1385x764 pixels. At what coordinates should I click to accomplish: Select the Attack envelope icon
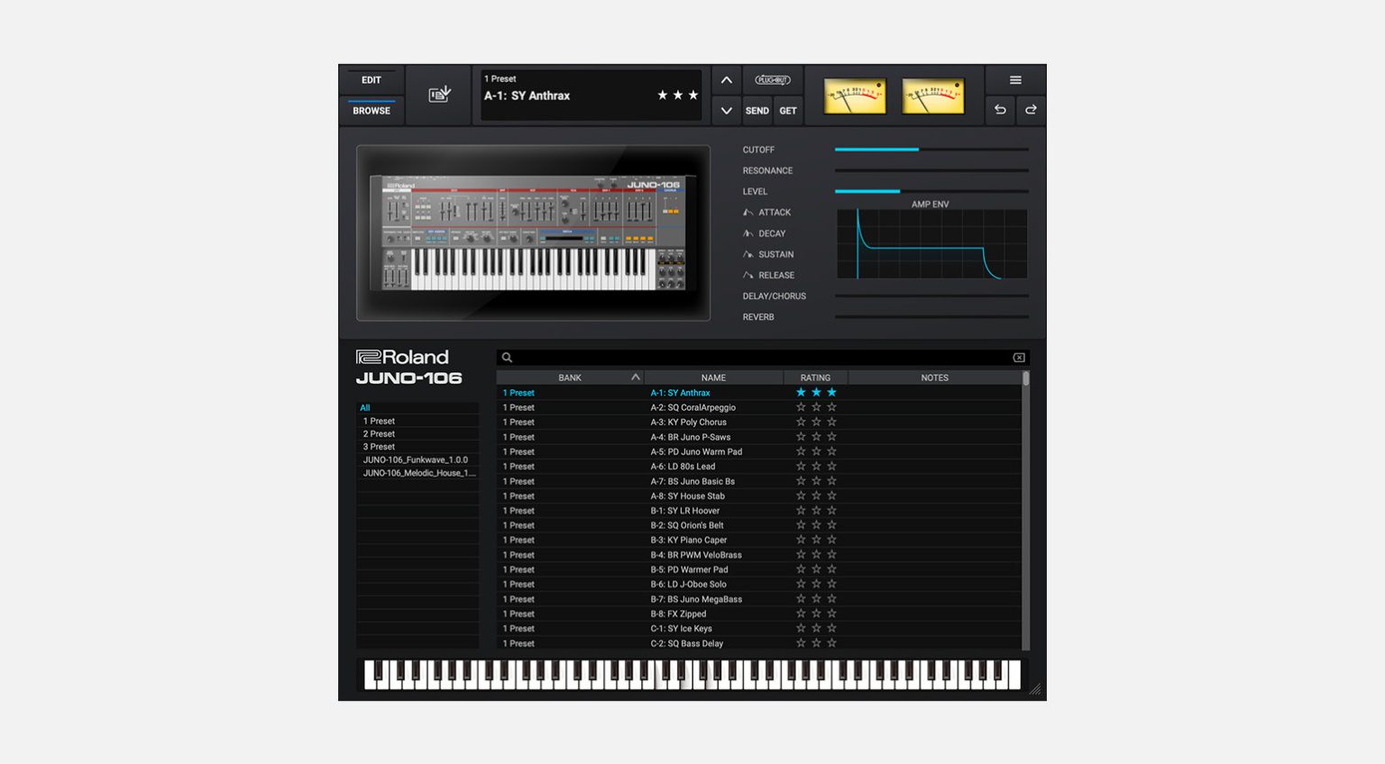point(749,212)
